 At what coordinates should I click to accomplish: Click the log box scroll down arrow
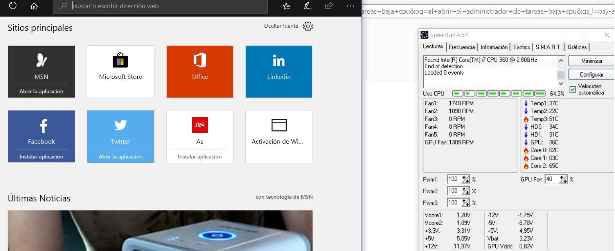561,84
